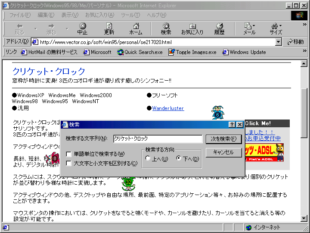Expand the toolbar overflow chevron
310x233 pixels.
point(305,25)
